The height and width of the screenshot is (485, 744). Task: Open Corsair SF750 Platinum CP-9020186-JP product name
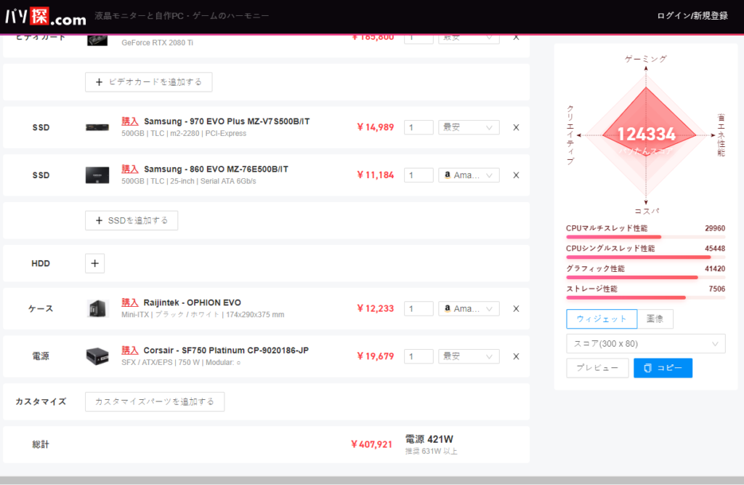(226, 350)
